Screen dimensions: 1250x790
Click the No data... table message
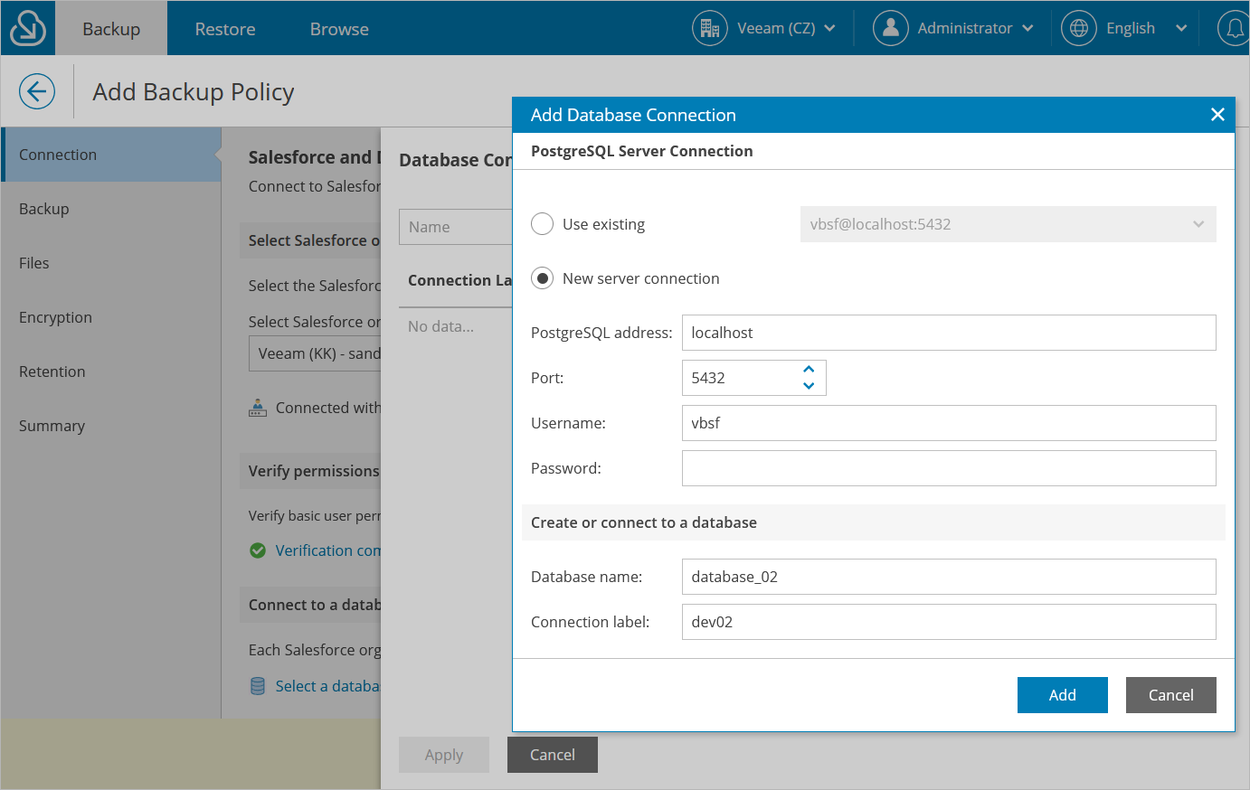click(x=440, y=326)
